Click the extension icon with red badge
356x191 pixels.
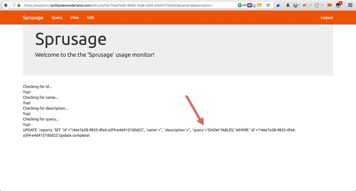pyautogui.click(x=338, y=5)
